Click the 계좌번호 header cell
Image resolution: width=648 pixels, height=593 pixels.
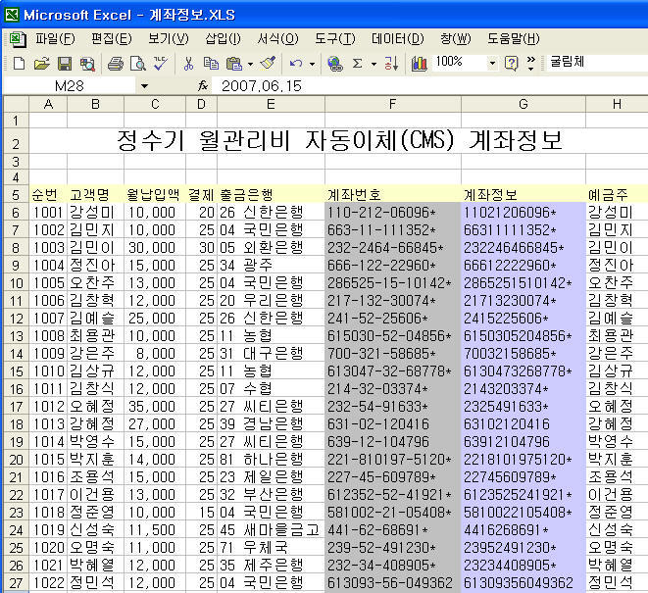(392, 195)
